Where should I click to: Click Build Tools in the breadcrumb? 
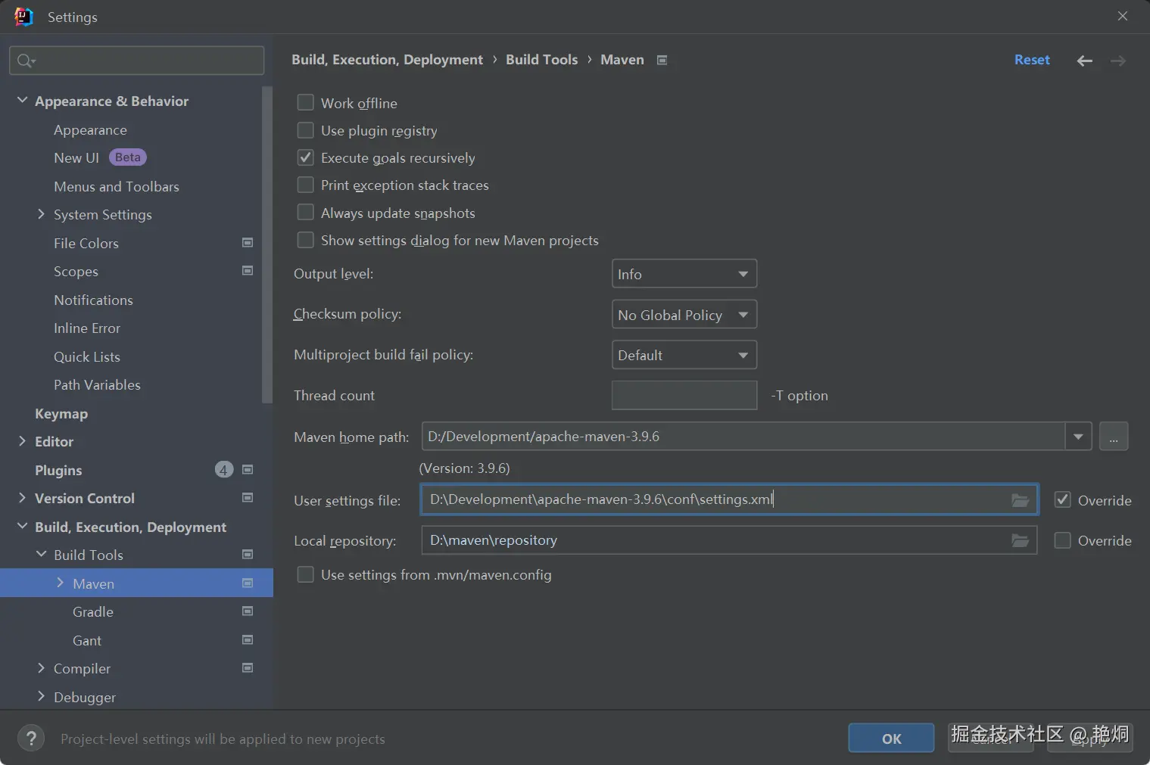[541, 60]
